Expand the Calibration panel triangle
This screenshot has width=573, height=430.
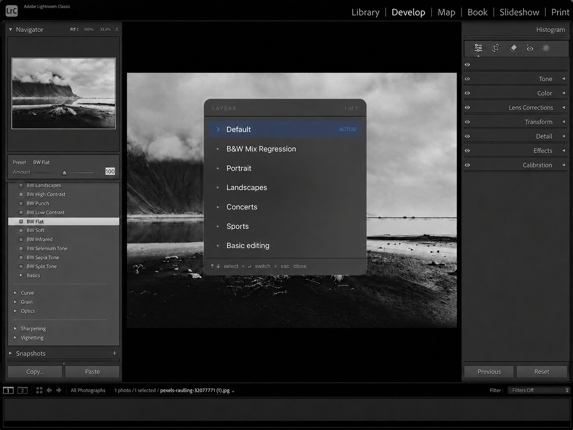click(564, 165)
